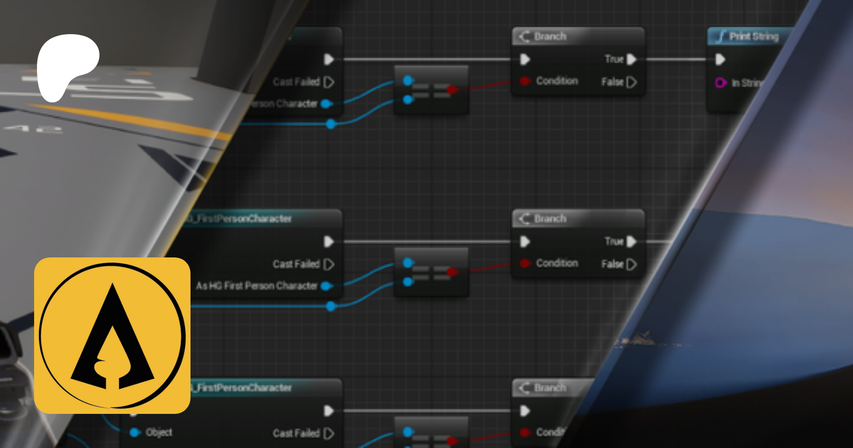Select the top Branch node title
853x448 pixels.
550,37
